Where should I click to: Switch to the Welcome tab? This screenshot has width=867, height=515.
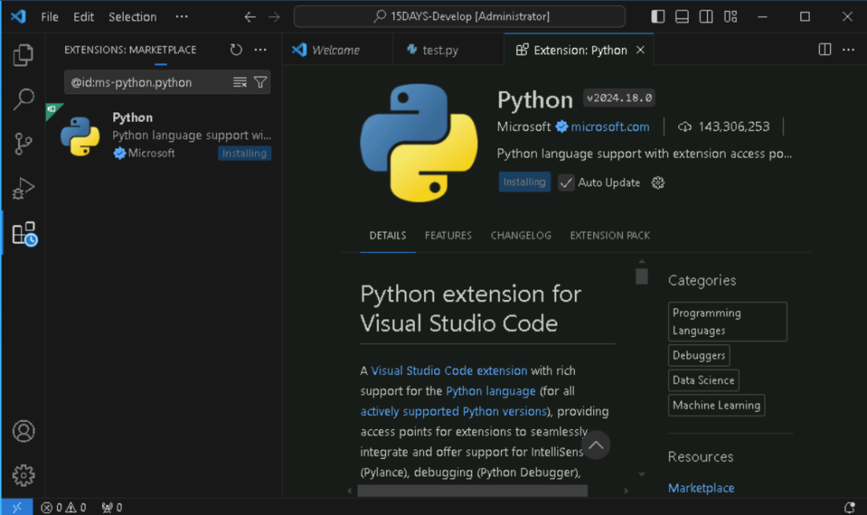(337, 50)
